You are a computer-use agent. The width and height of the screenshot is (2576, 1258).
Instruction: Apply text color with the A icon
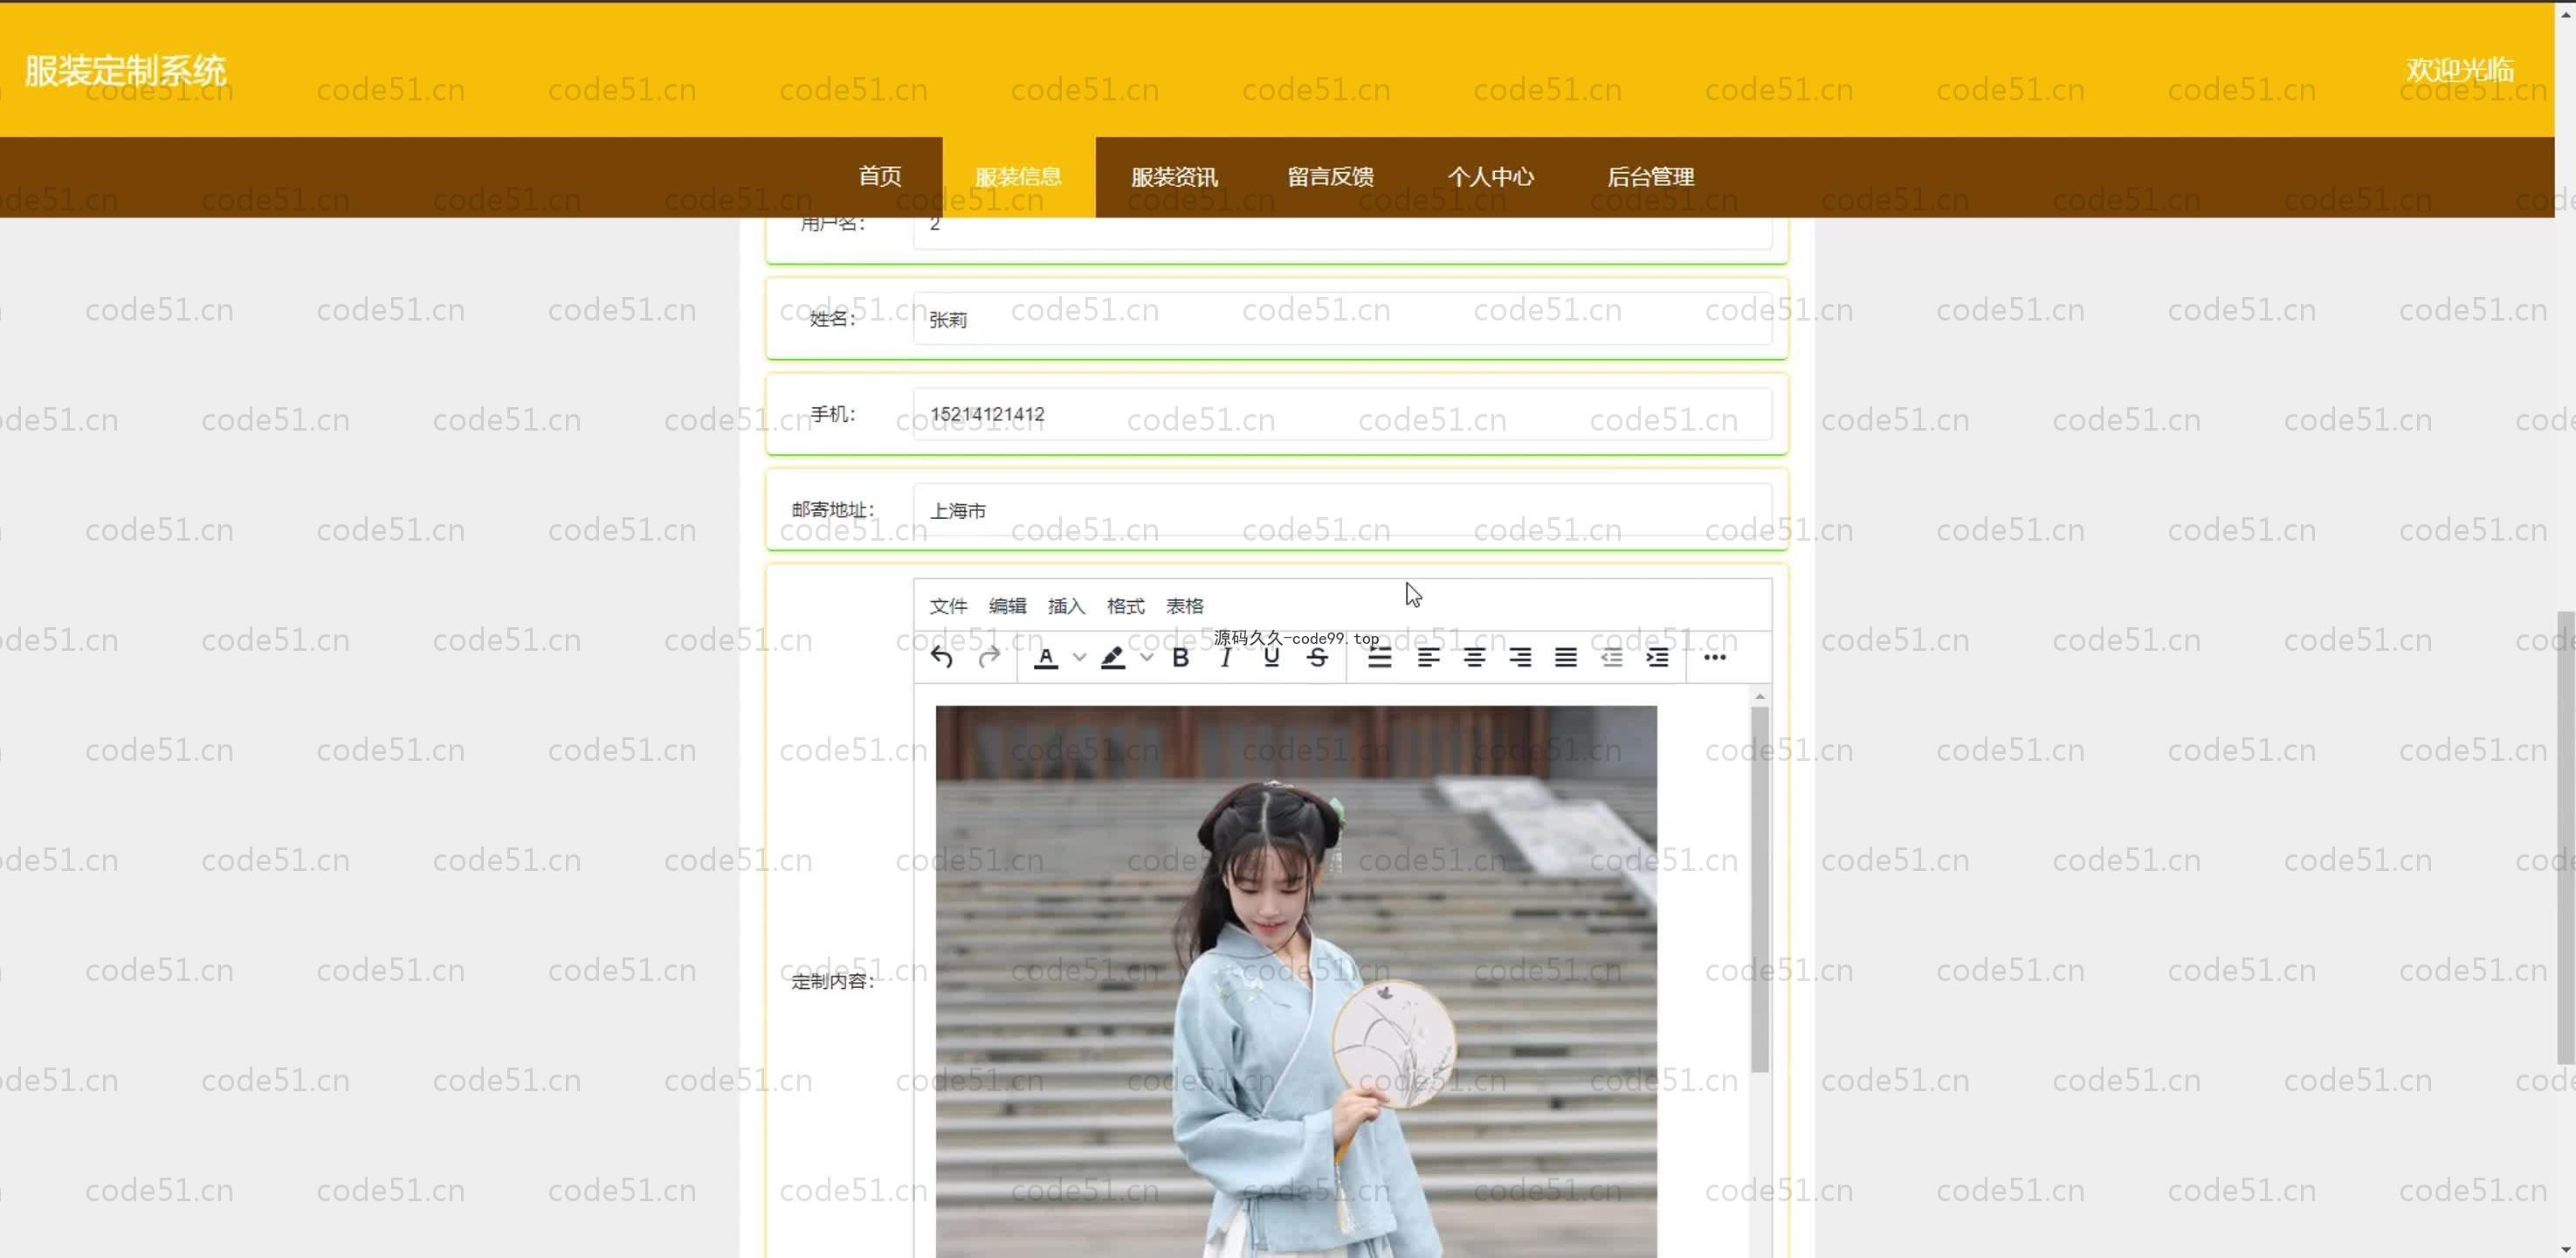(1046, 658)
